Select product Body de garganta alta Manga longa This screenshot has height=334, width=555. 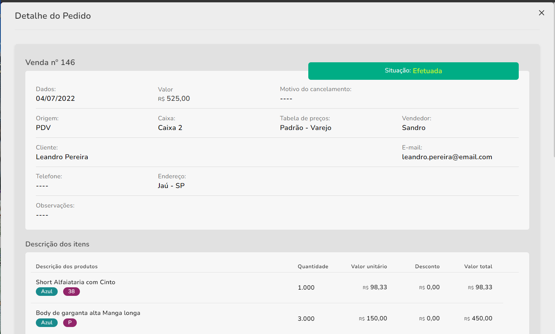88,313
